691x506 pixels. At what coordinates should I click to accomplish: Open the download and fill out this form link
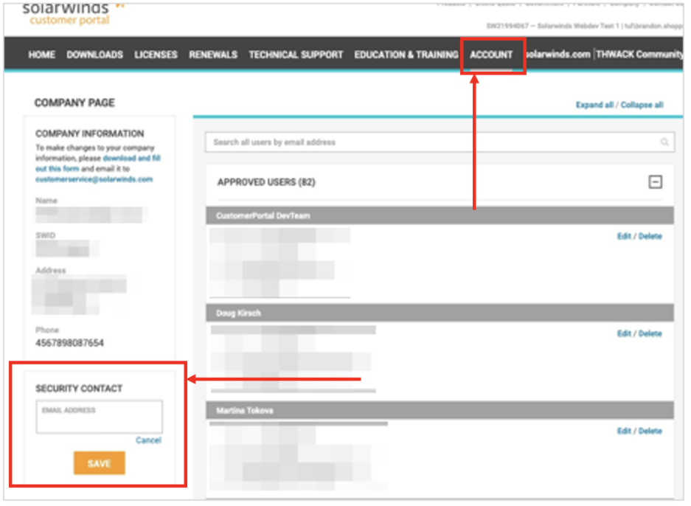click(x=98, y=163)
